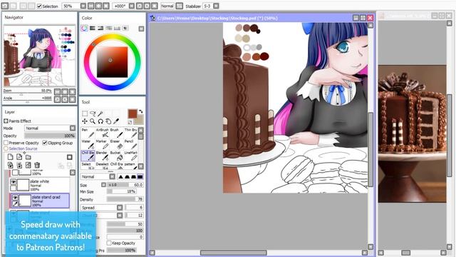The width and height of the screenshot is (456, 257).
Task: Delete the selected layer with trash icon
Action: point(37,165)
